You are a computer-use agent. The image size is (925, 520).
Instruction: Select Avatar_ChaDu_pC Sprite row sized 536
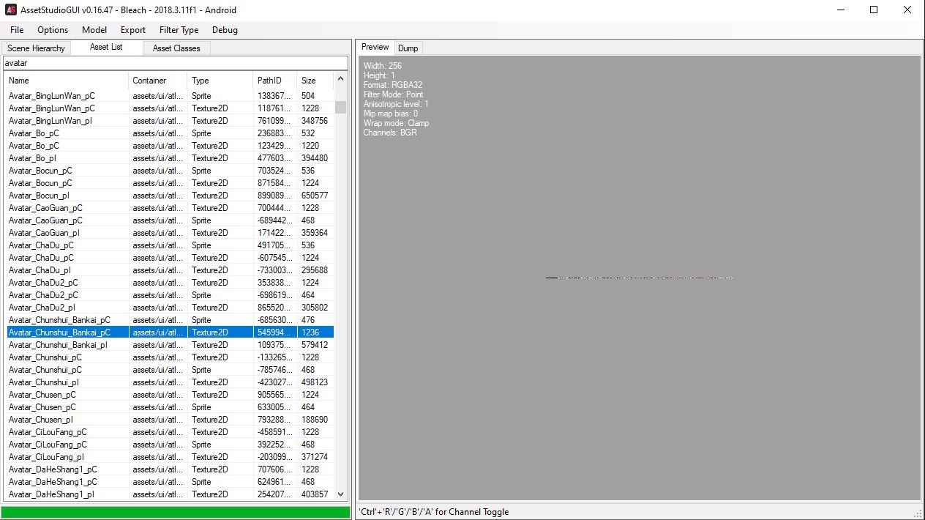pyautogui.click(x=170, y=245)
